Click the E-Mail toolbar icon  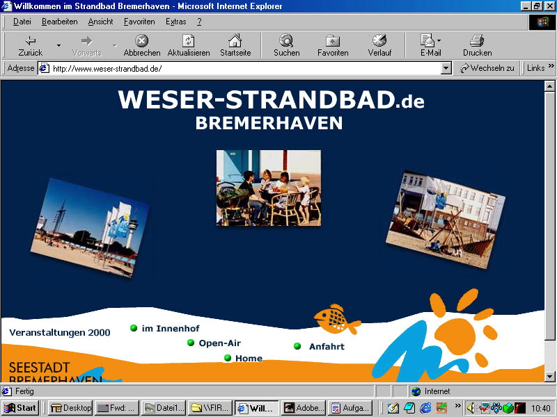429,46
